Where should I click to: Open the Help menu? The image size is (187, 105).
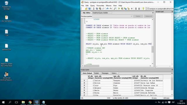coord(120,6)
